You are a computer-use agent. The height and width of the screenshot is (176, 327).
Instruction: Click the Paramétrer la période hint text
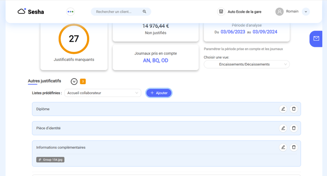pyautogui.click(x=243, y=49)
